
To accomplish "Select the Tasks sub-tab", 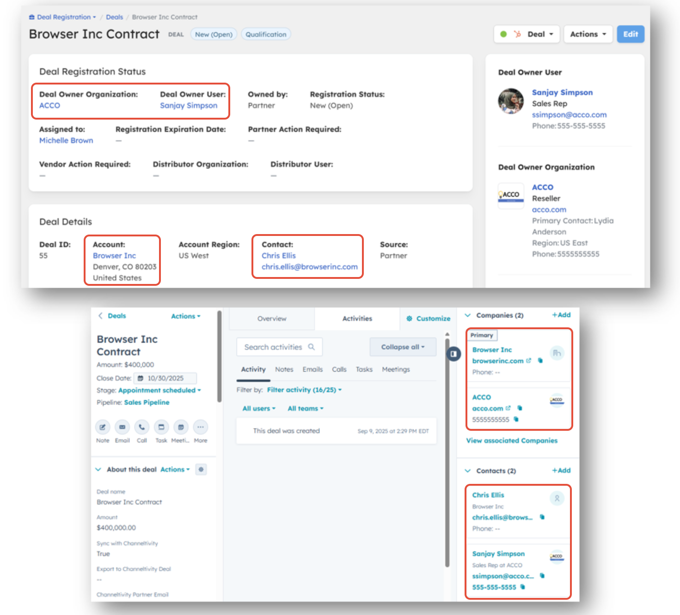I will click(x=364, y=369).
